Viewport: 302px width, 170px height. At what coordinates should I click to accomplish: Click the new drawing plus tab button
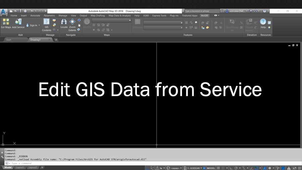[x=56, y=40]
